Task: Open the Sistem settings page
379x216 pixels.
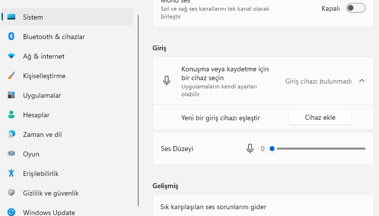Action: (x=33, y=17)
